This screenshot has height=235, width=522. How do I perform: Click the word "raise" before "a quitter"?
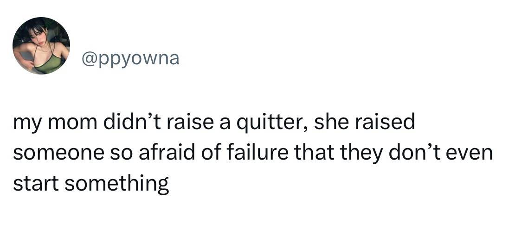click(x=178, y=123)
